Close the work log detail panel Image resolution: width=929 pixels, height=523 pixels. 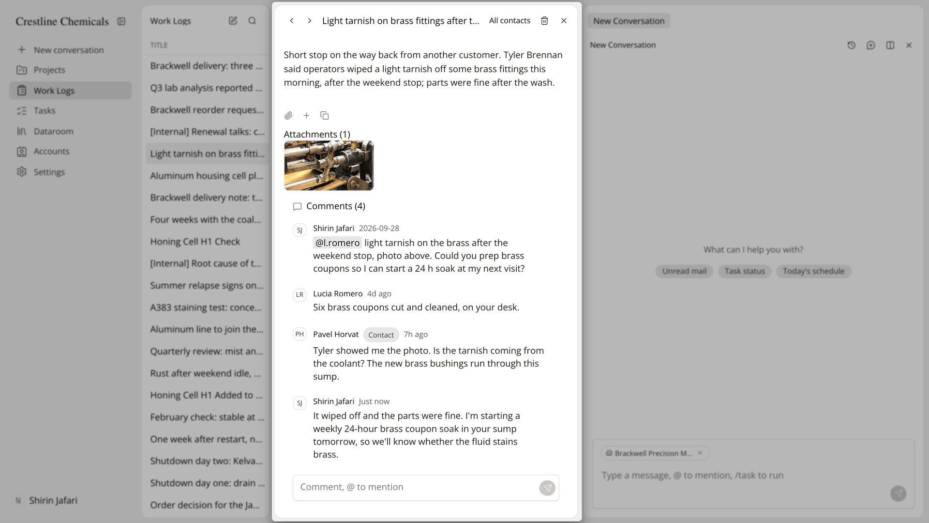click(564, 21)
